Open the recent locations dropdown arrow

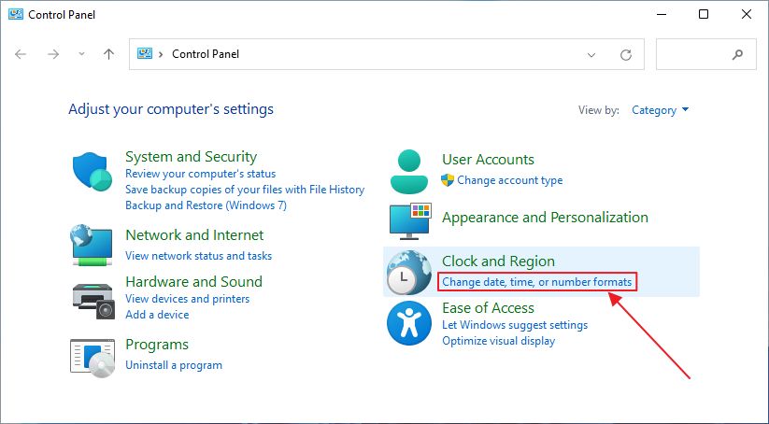(x=81, y=54)
